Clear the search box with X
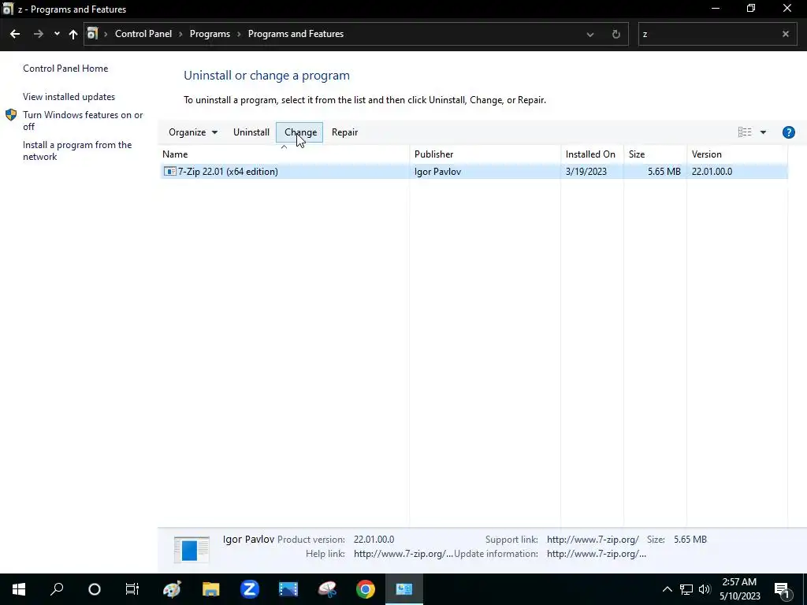 coord(786,34)
